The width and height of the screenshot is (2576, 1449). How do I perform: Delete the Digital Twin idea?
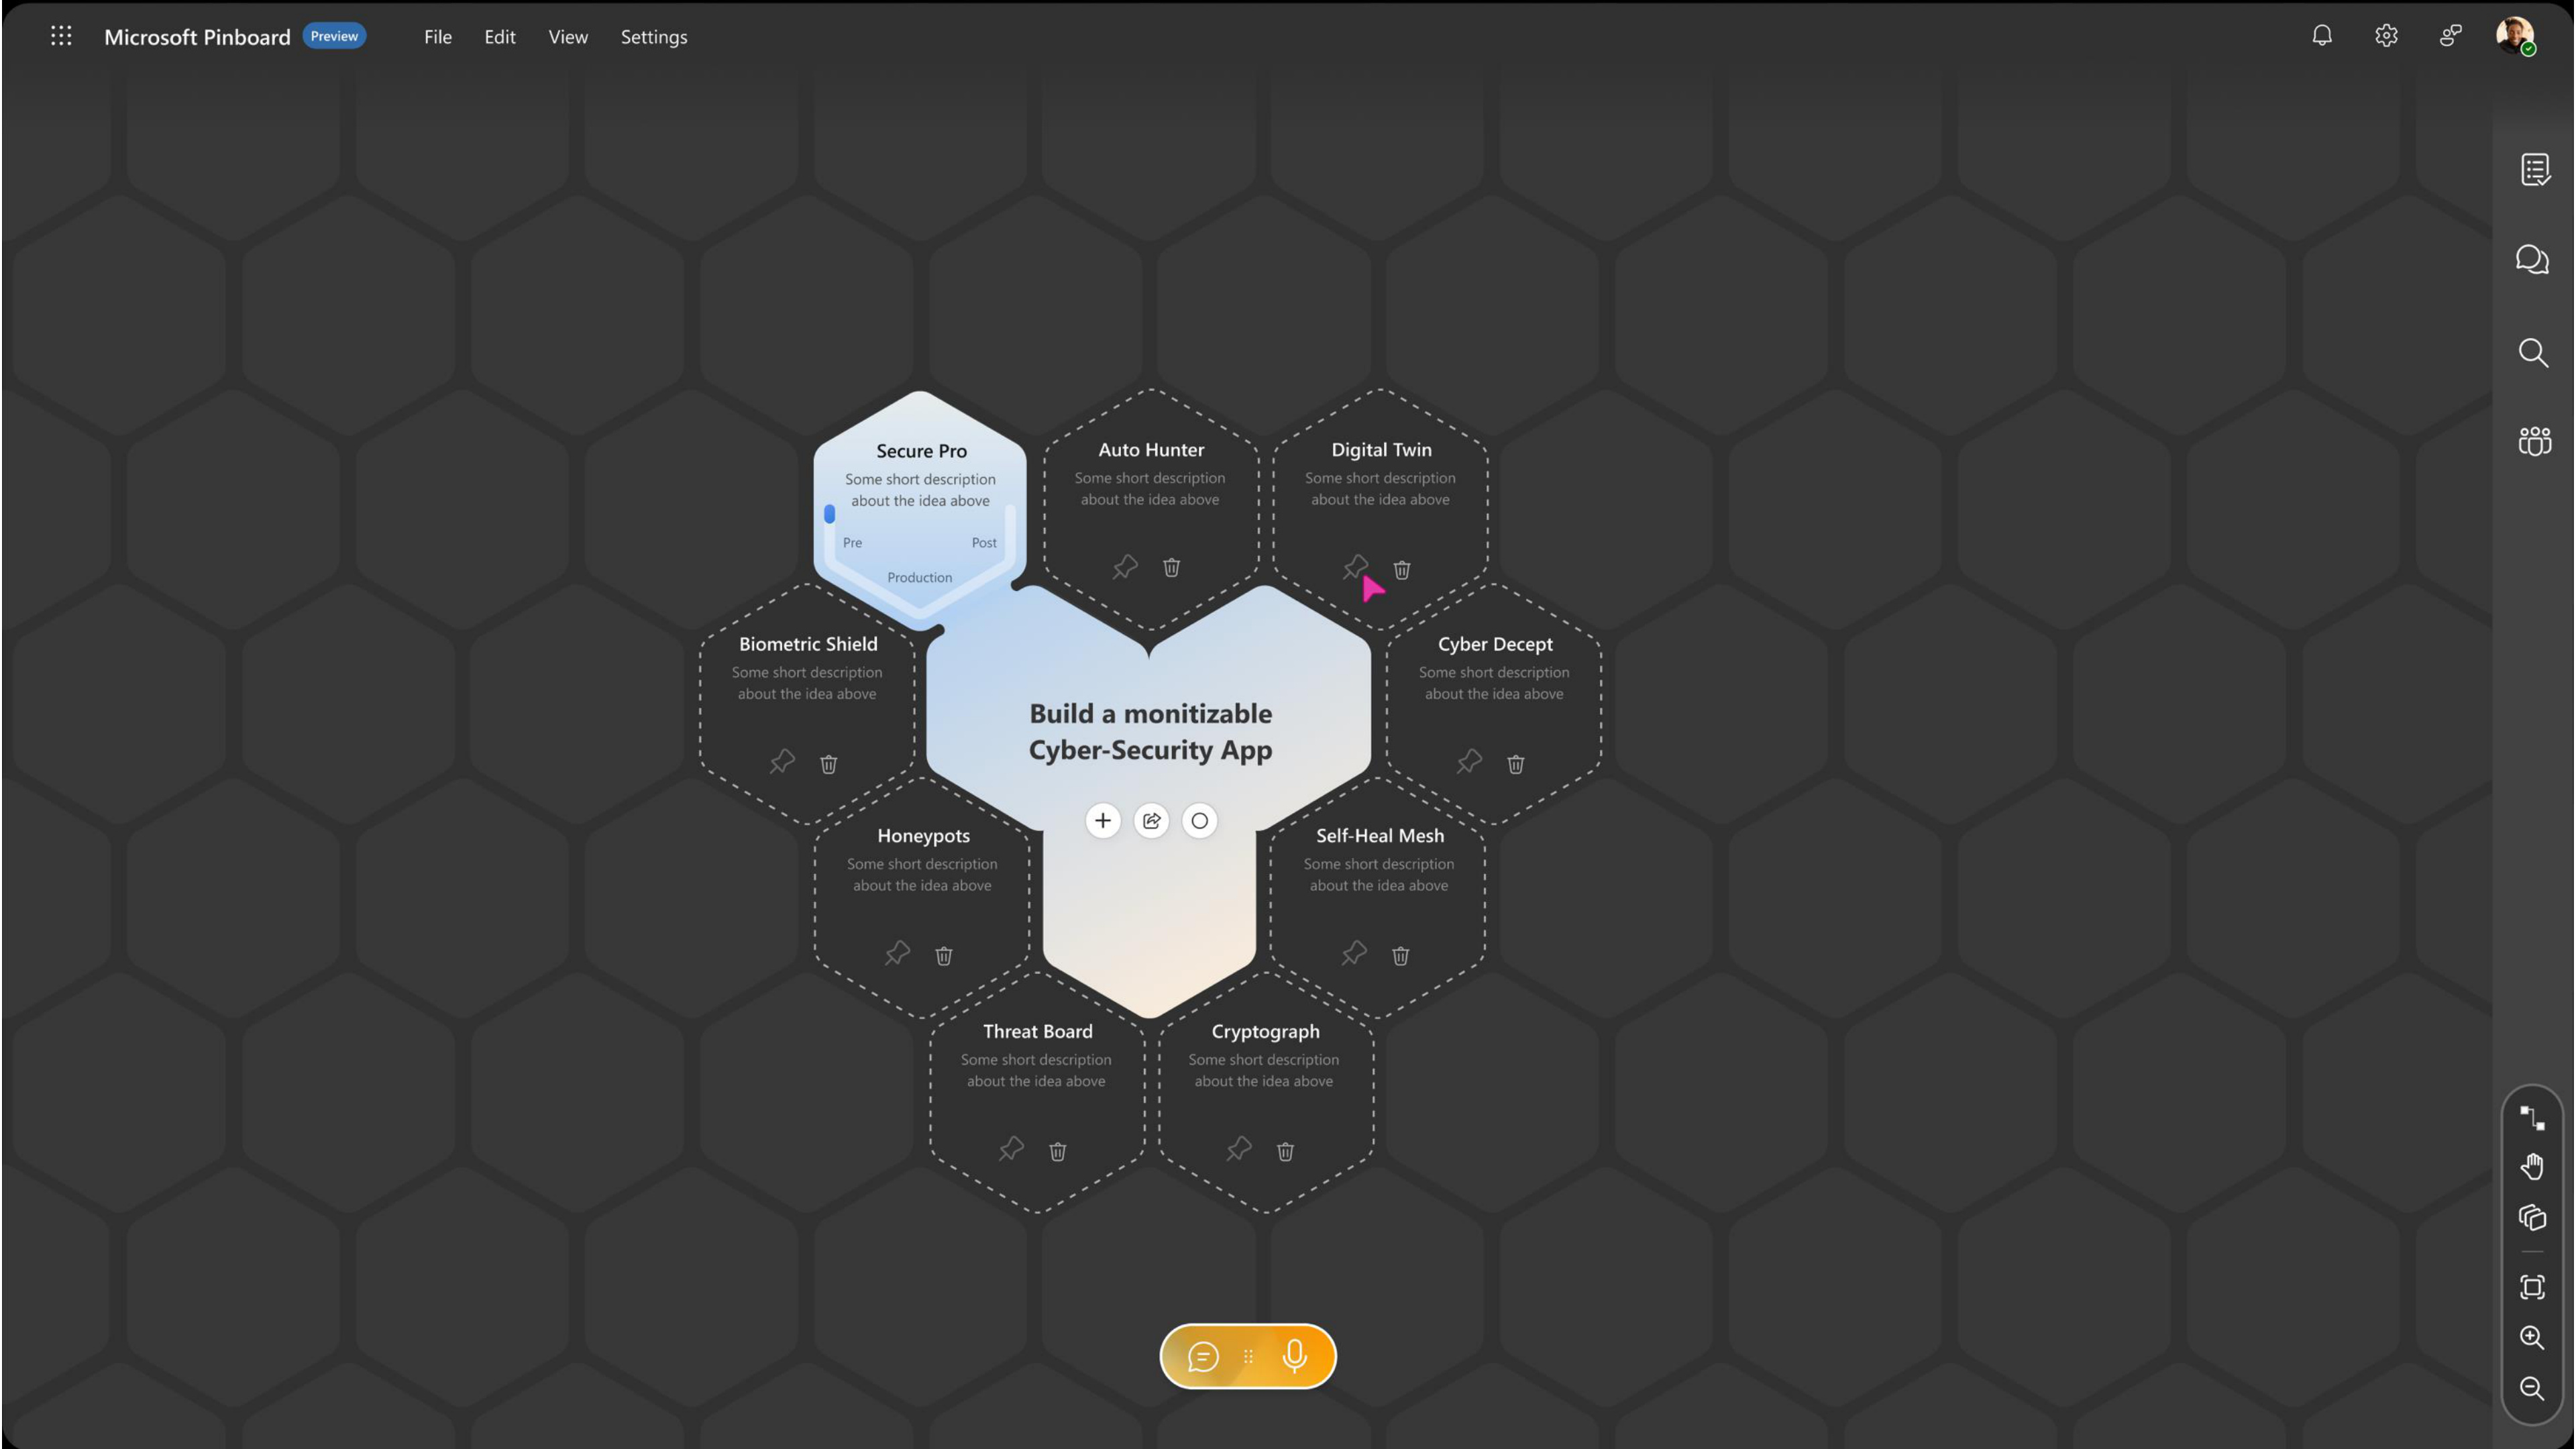1402,570
